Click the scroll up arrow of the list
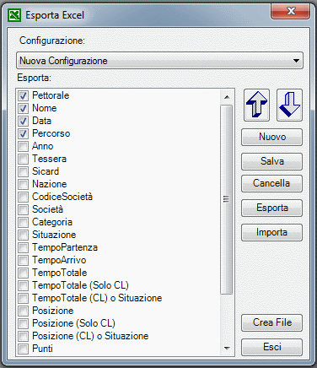The image size is (317, 368). point(227,97)
